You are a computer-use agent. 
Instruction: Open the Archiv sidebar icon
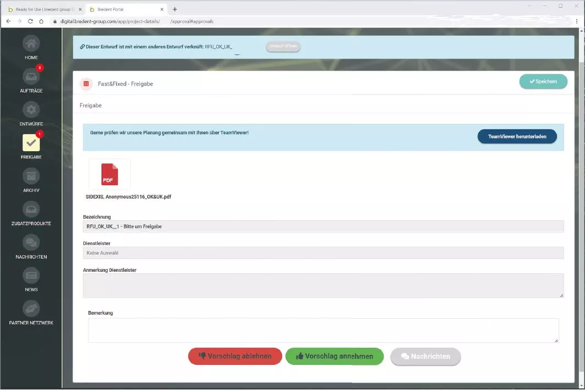click(x=31, y=176)
